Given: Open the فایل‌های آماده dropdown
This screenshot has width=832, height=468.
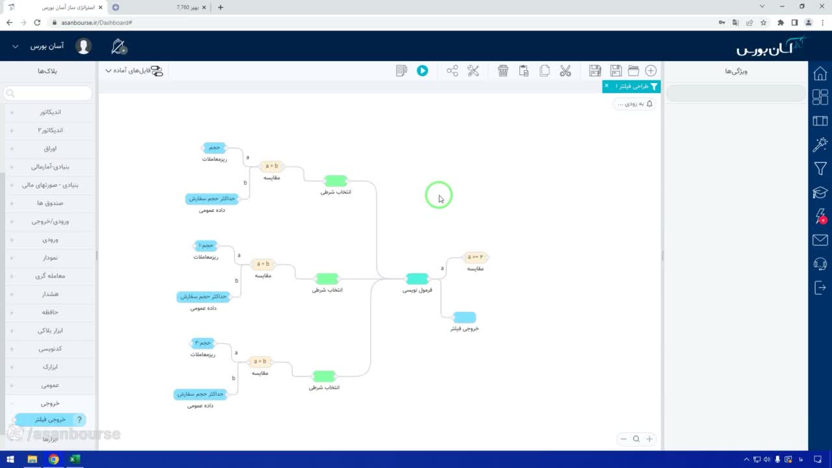Looking at the screenshot, I should 135,71.
